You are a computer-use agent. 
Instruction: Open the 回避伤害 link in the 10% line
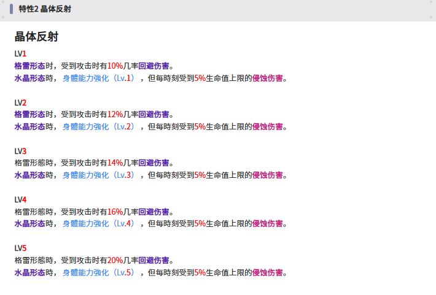click(154, 66)
